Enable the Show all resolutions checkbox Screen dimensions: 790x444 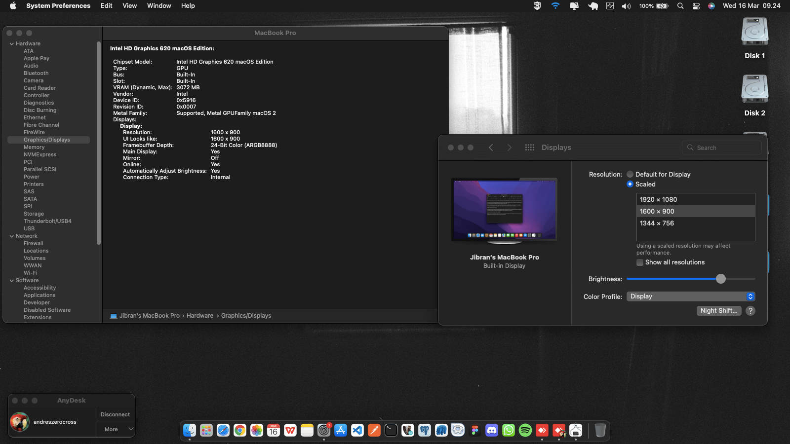tap(640, 262)
